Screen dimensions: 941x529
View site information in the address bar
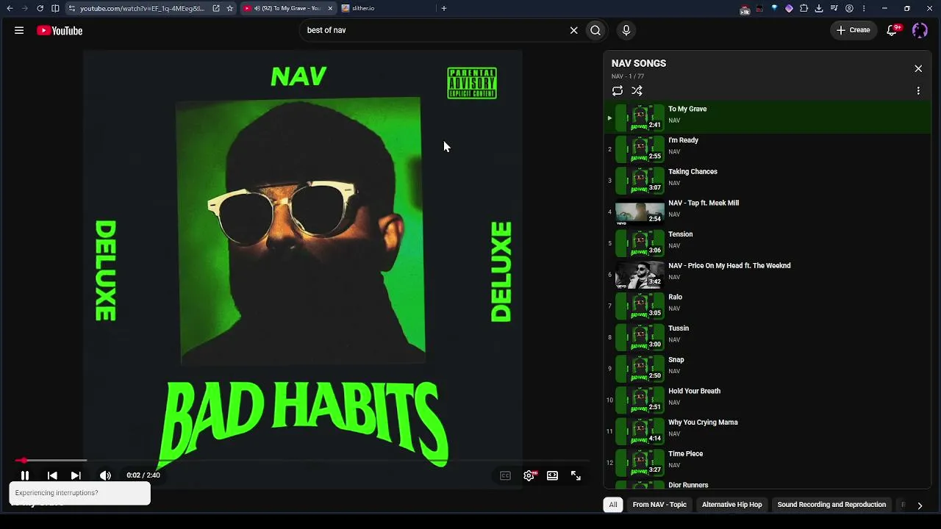pos(72,8)
